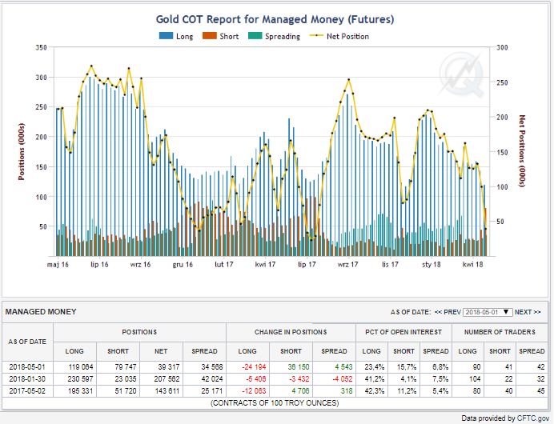Click long position value 119 064
Screen dimensions: 554x424
(x=81, y=367)
